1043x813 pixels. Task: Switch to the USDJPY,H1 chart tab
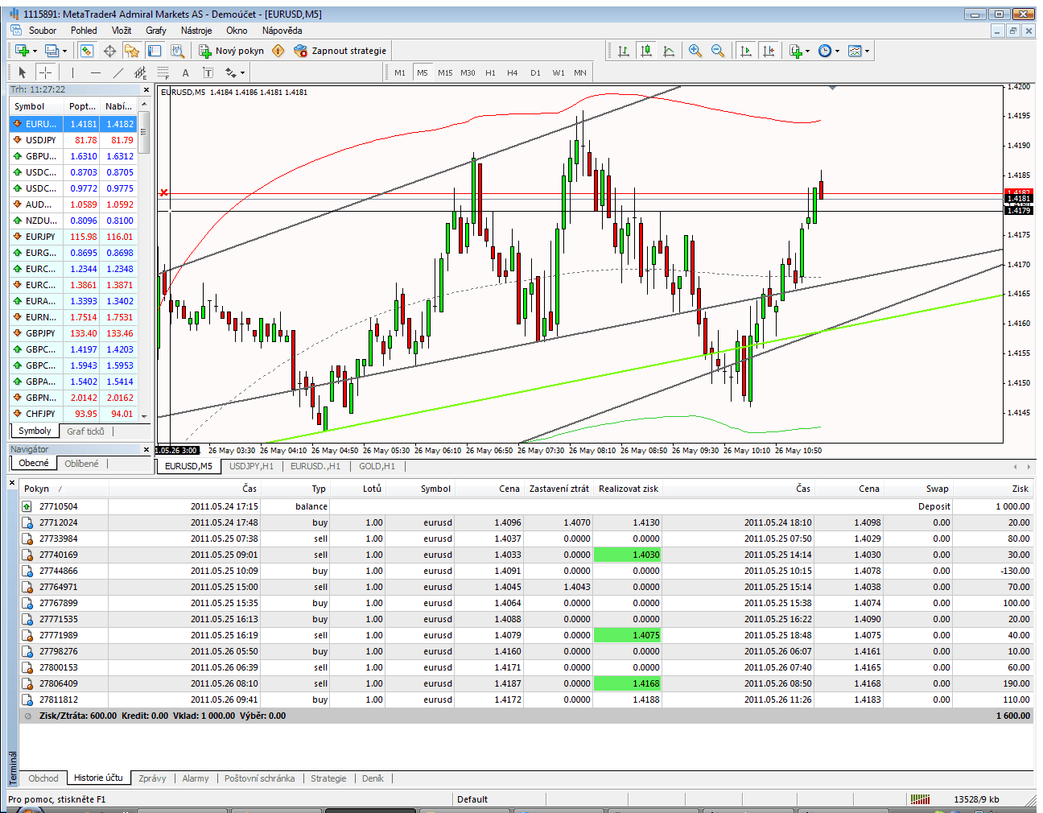[251, 466]
